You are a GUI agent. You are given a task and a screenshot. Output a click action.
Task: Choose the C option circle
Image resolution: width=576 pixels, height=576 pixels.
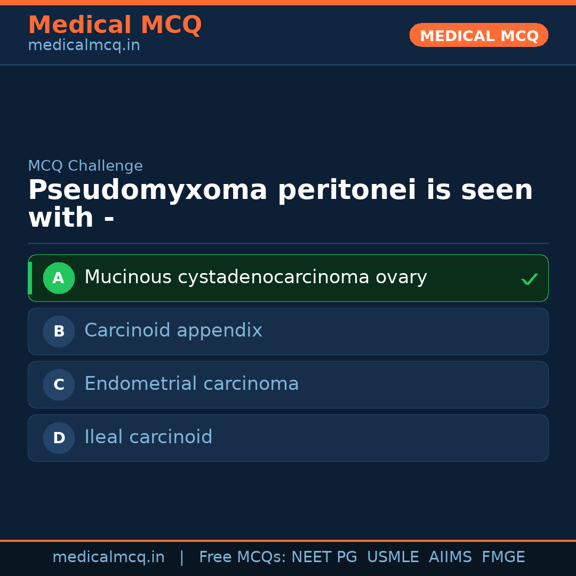[x=59, y=385]
